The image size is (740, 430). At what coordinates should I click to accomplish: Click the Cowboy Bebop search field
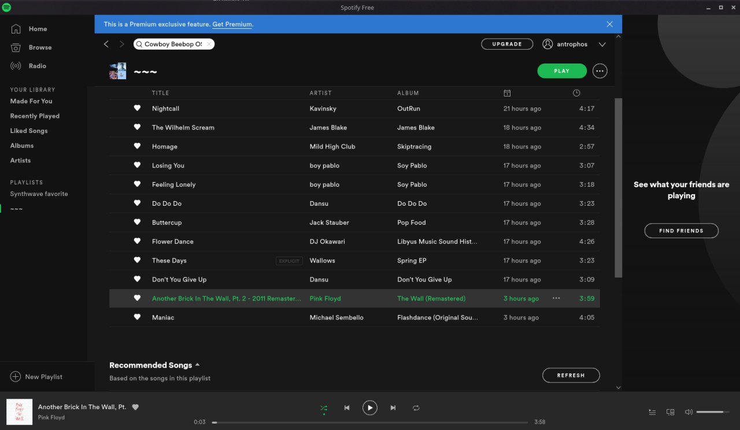(x=173, y=44)
